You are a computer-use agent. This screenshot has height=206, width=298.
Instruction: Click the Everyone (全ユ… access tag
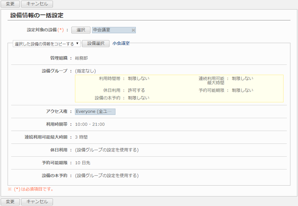[95, 112]
